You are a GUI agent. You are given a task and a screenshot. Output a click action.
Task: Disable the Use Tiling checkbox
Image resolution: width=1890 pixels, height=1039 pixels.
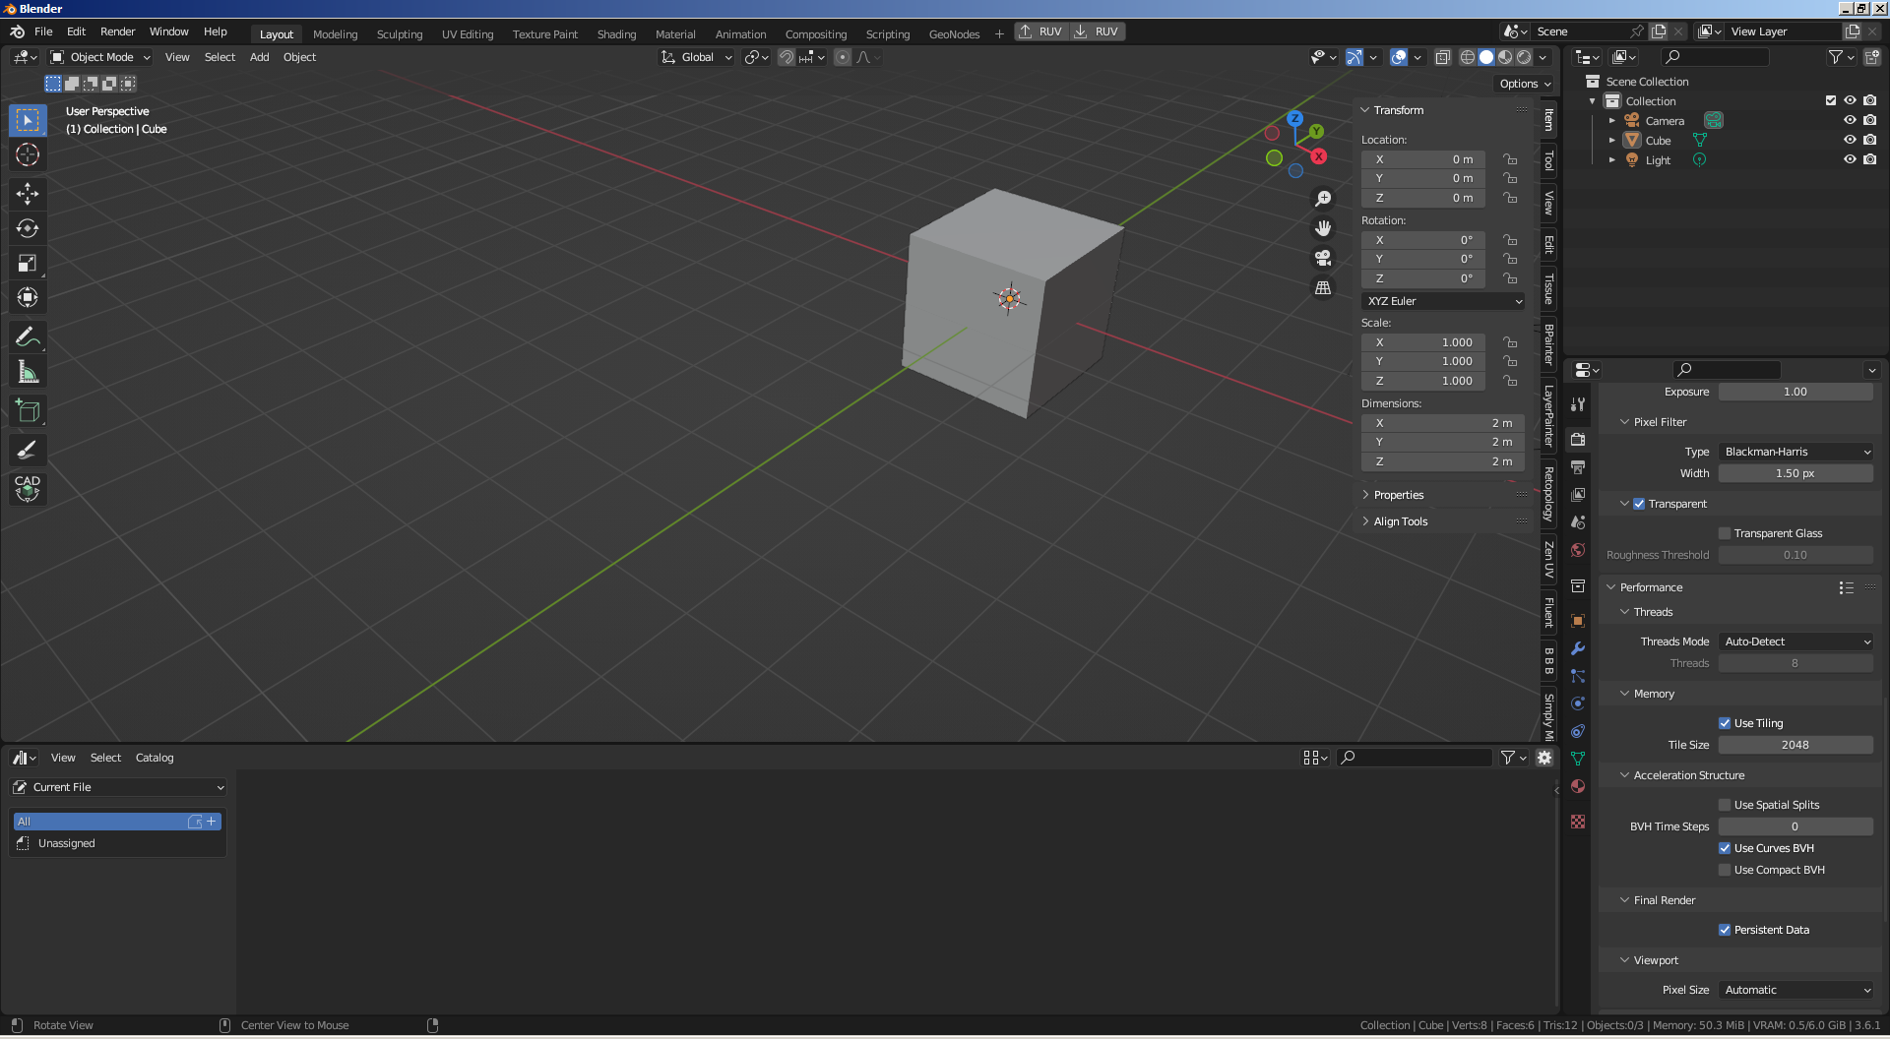click(x=1725, y=723)
